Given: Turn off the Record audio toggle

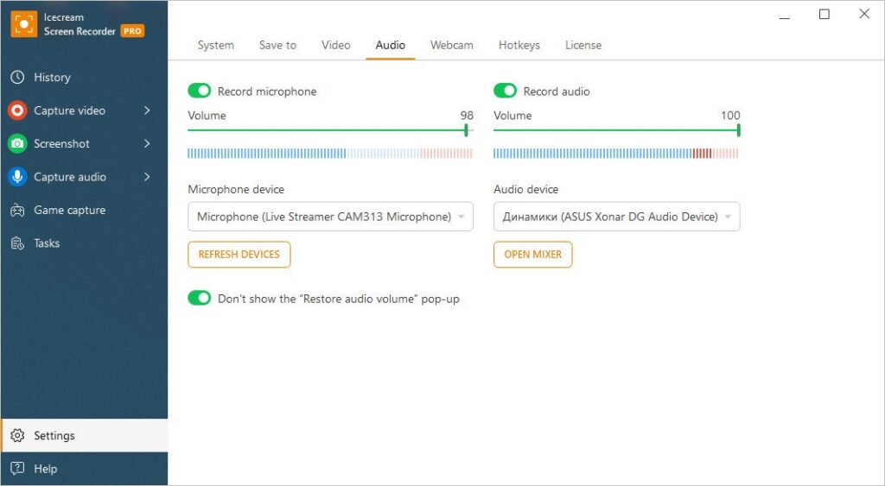Looking at the screenshot, I should coord(506,92).
